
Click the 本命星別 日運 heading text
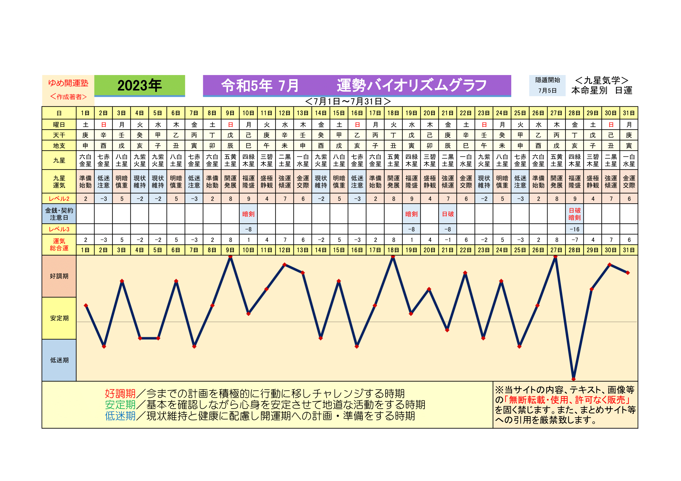coord(602,90)
